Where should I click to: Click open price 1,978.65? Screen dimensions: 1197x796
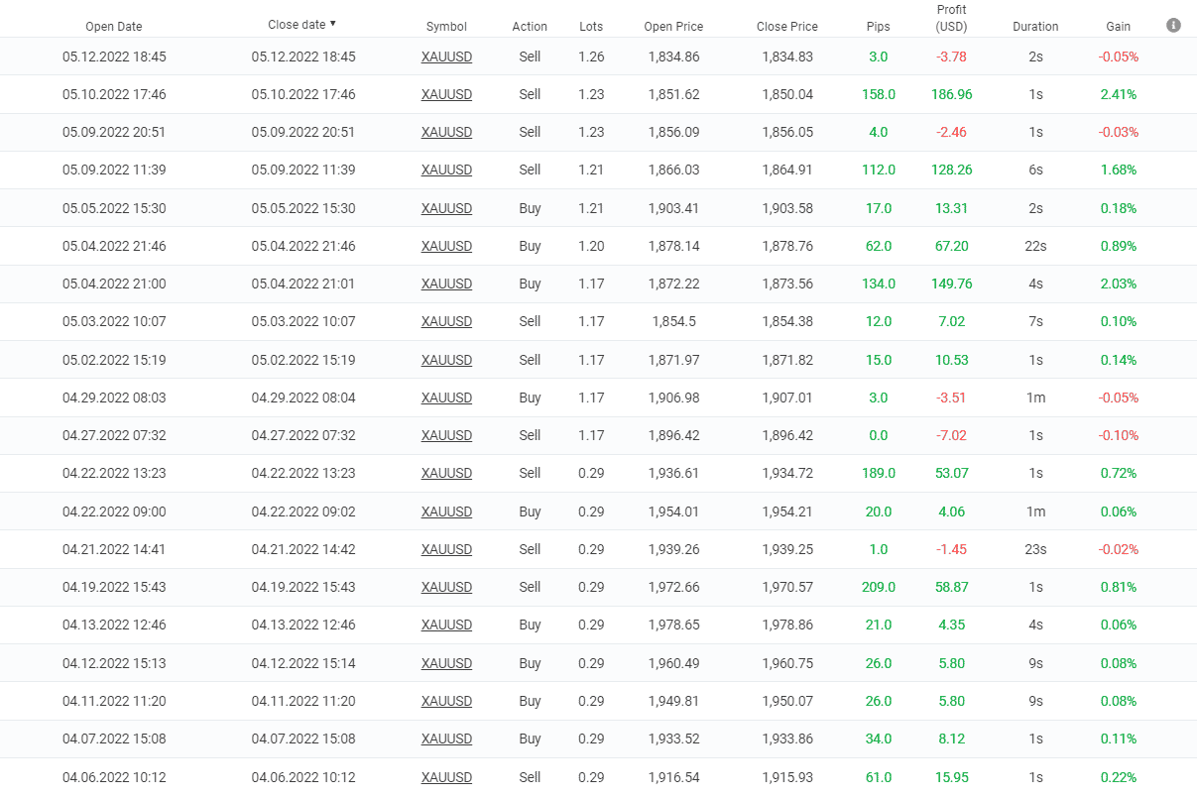[x=674, y=625]
